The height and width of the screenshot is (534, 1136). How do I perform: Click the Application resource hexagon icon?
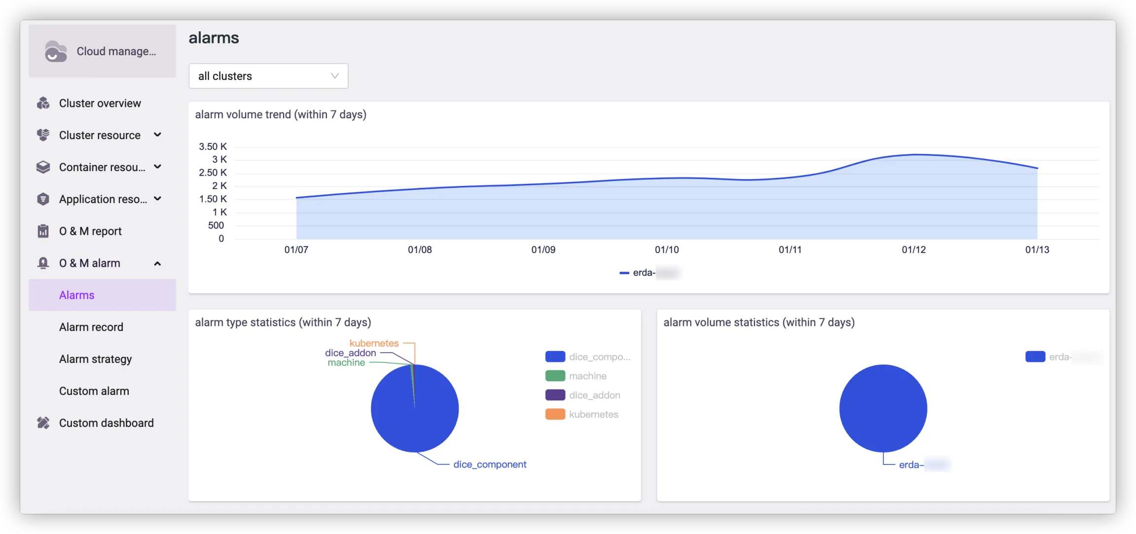[43, 199]
